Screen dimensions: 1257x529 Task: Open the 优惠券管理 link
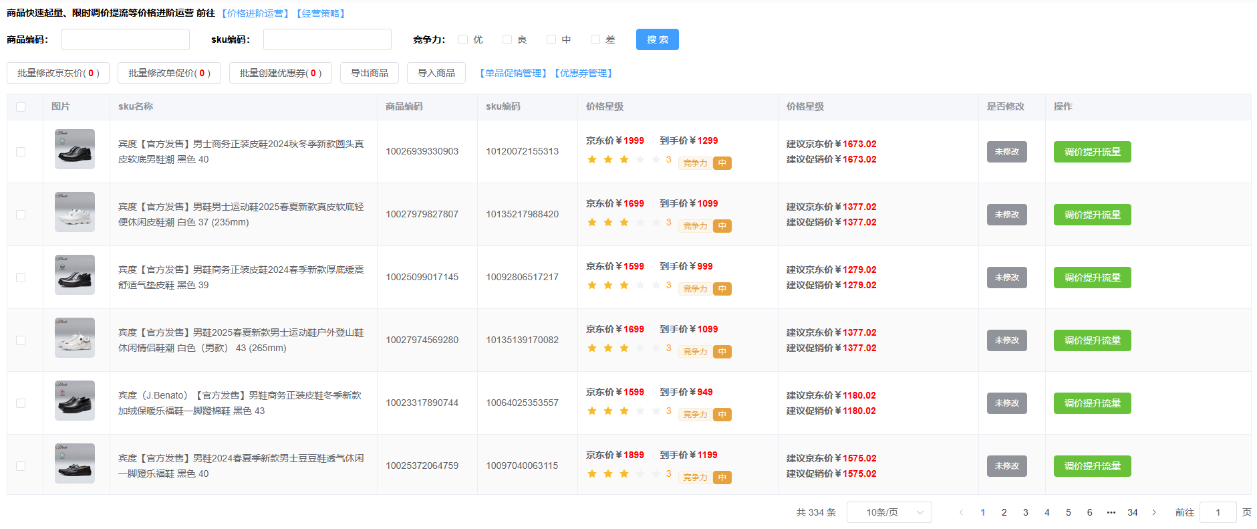pos(584,73)
